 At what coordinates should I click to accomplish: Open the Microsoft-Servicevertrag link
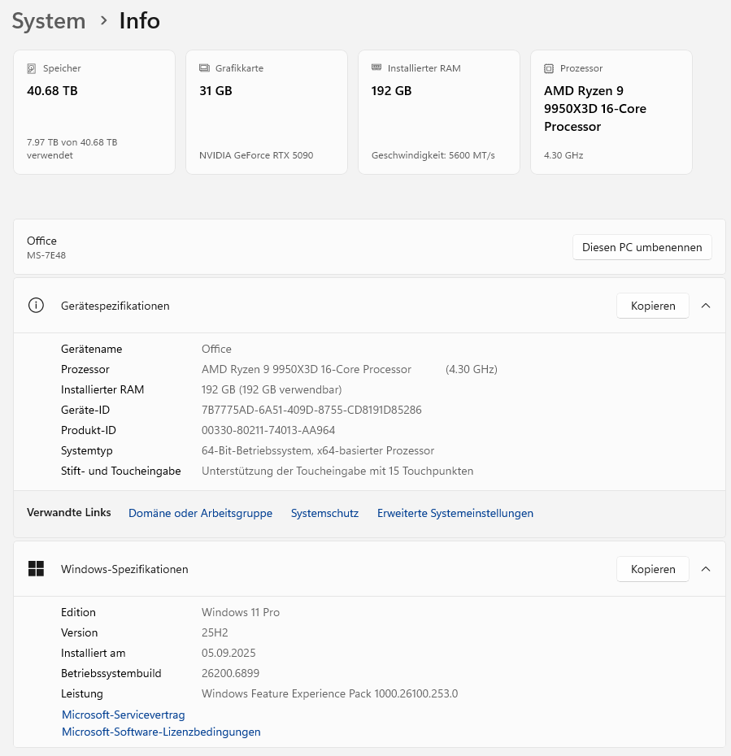(x=124, y=715)
